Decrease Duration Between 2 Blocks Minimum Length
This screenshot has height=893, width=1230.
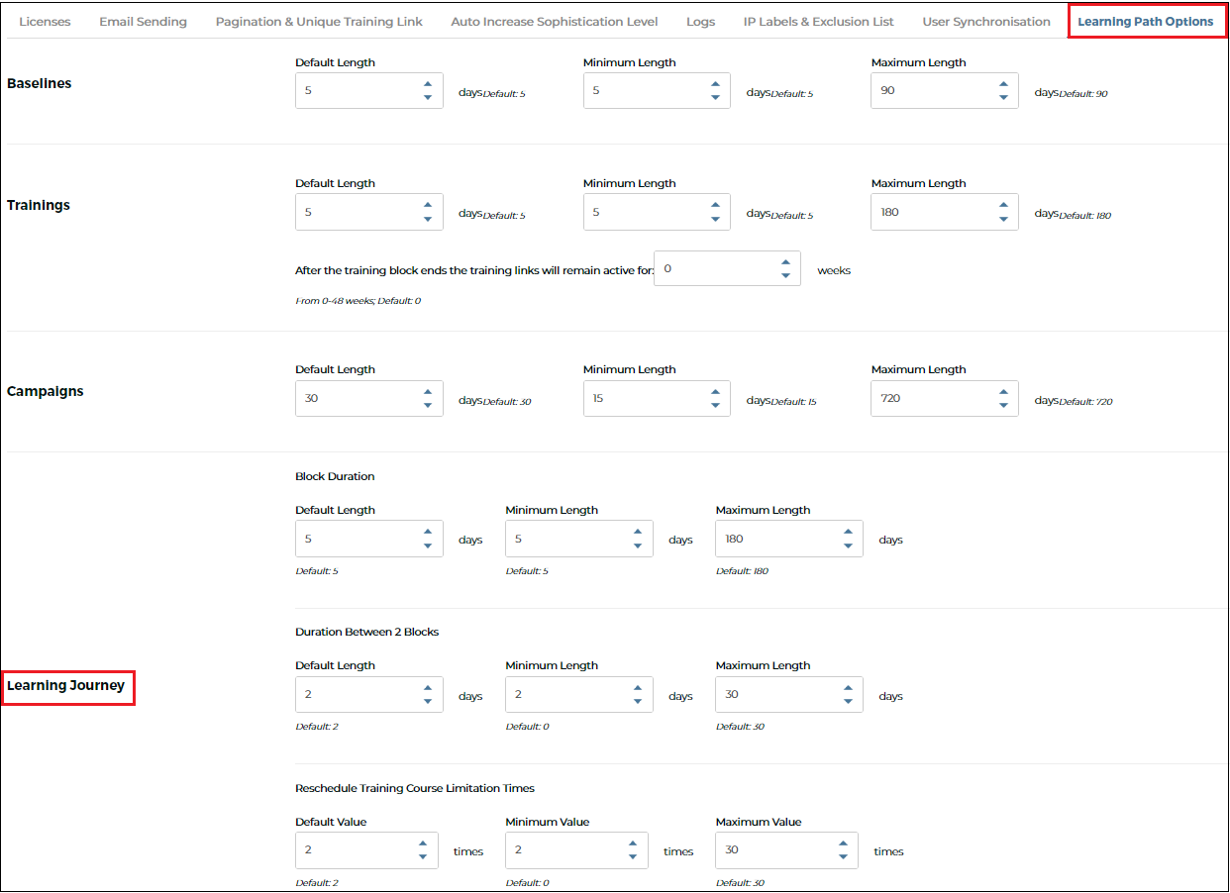click(638, 701)
